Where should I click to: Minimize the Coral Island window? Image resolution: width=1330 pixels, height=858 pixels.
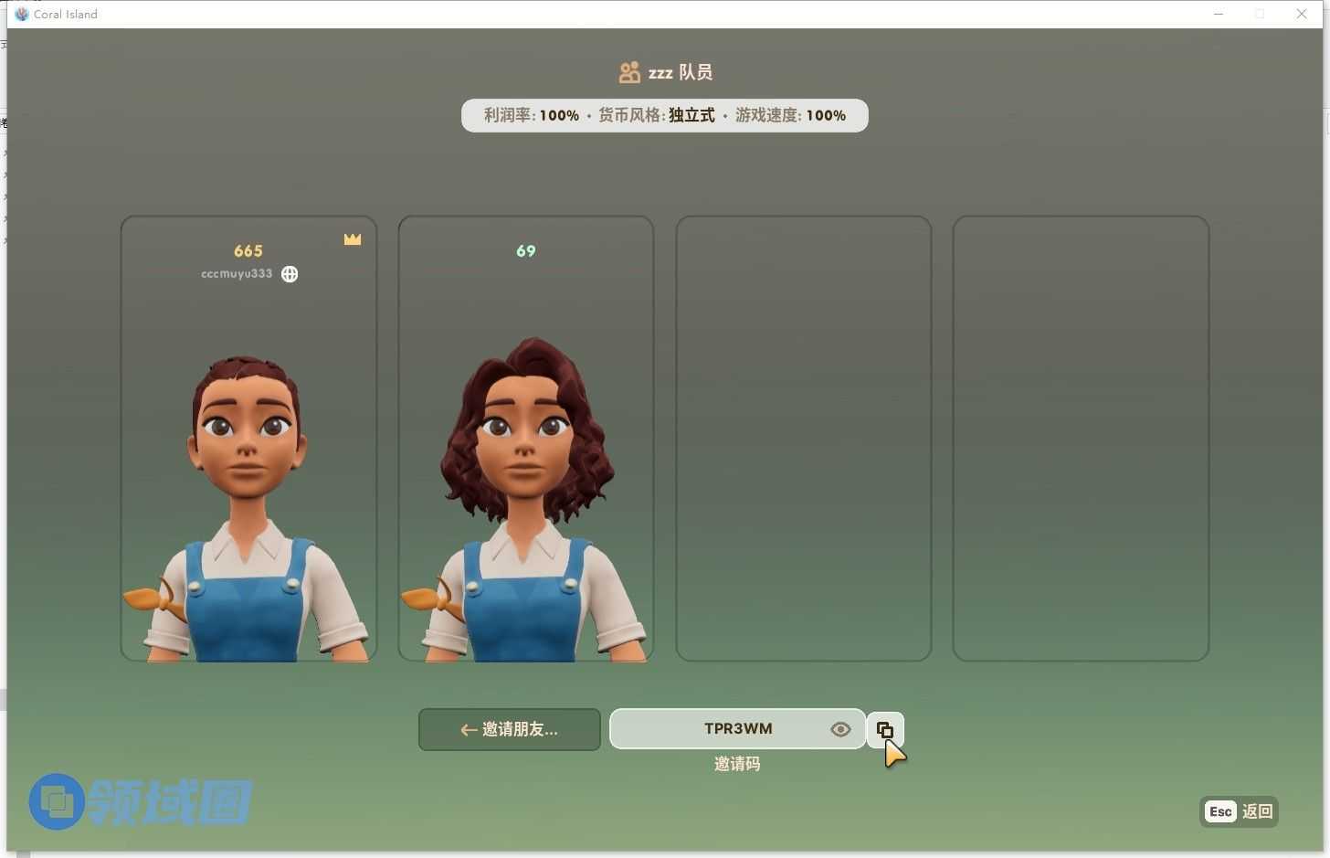point(1218,14)
